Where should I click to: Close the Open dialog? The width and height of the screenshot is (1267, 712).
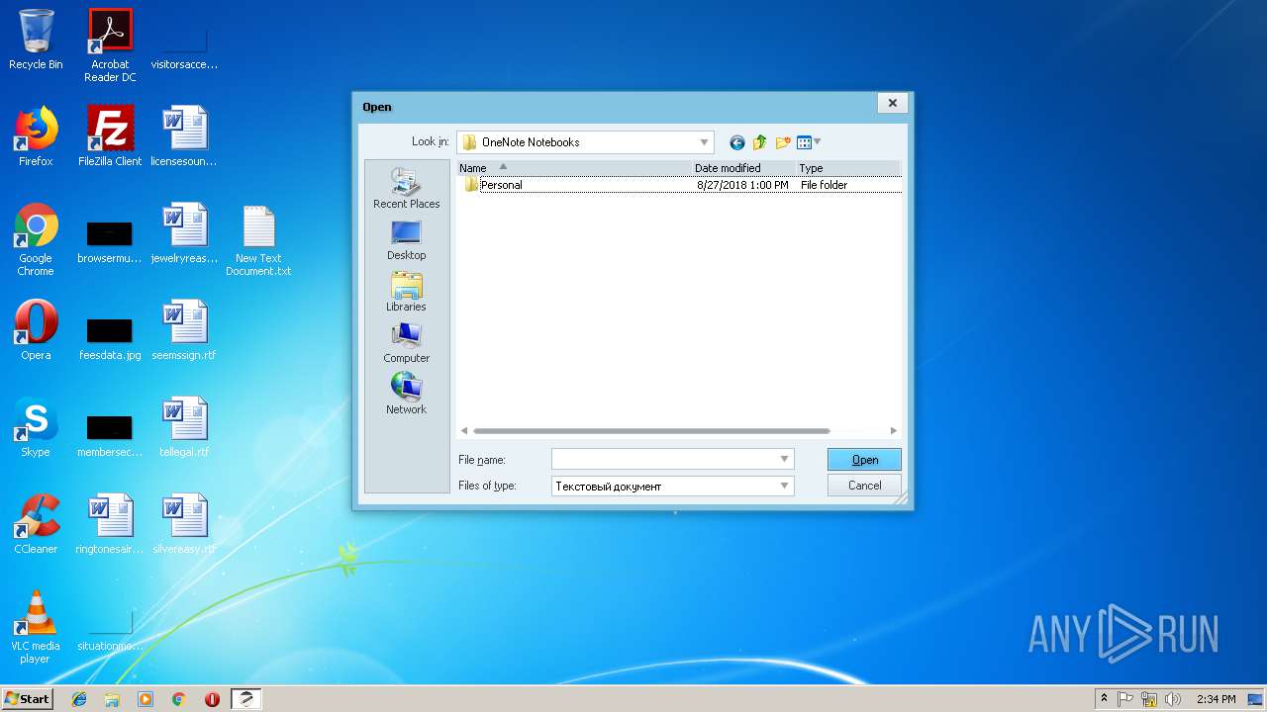point(892,103)
